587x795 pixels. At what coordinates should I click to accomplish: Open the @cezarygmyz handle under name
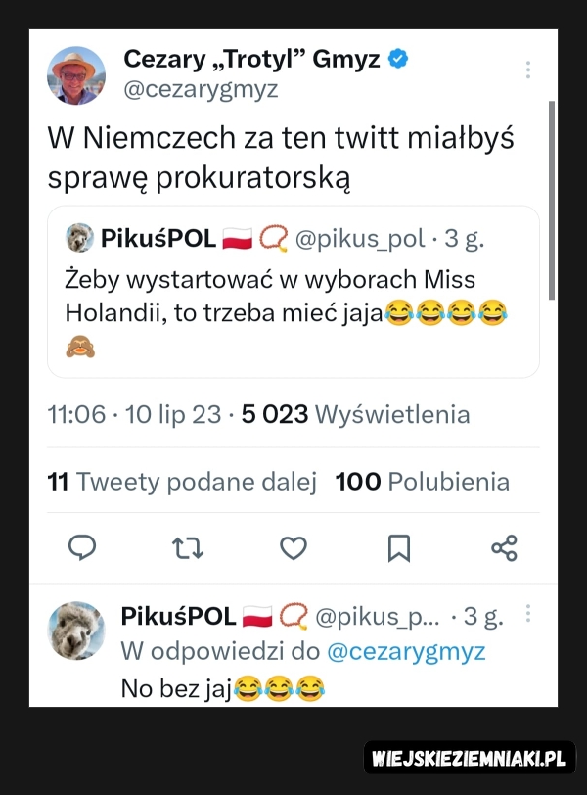(x=202, y=89)
